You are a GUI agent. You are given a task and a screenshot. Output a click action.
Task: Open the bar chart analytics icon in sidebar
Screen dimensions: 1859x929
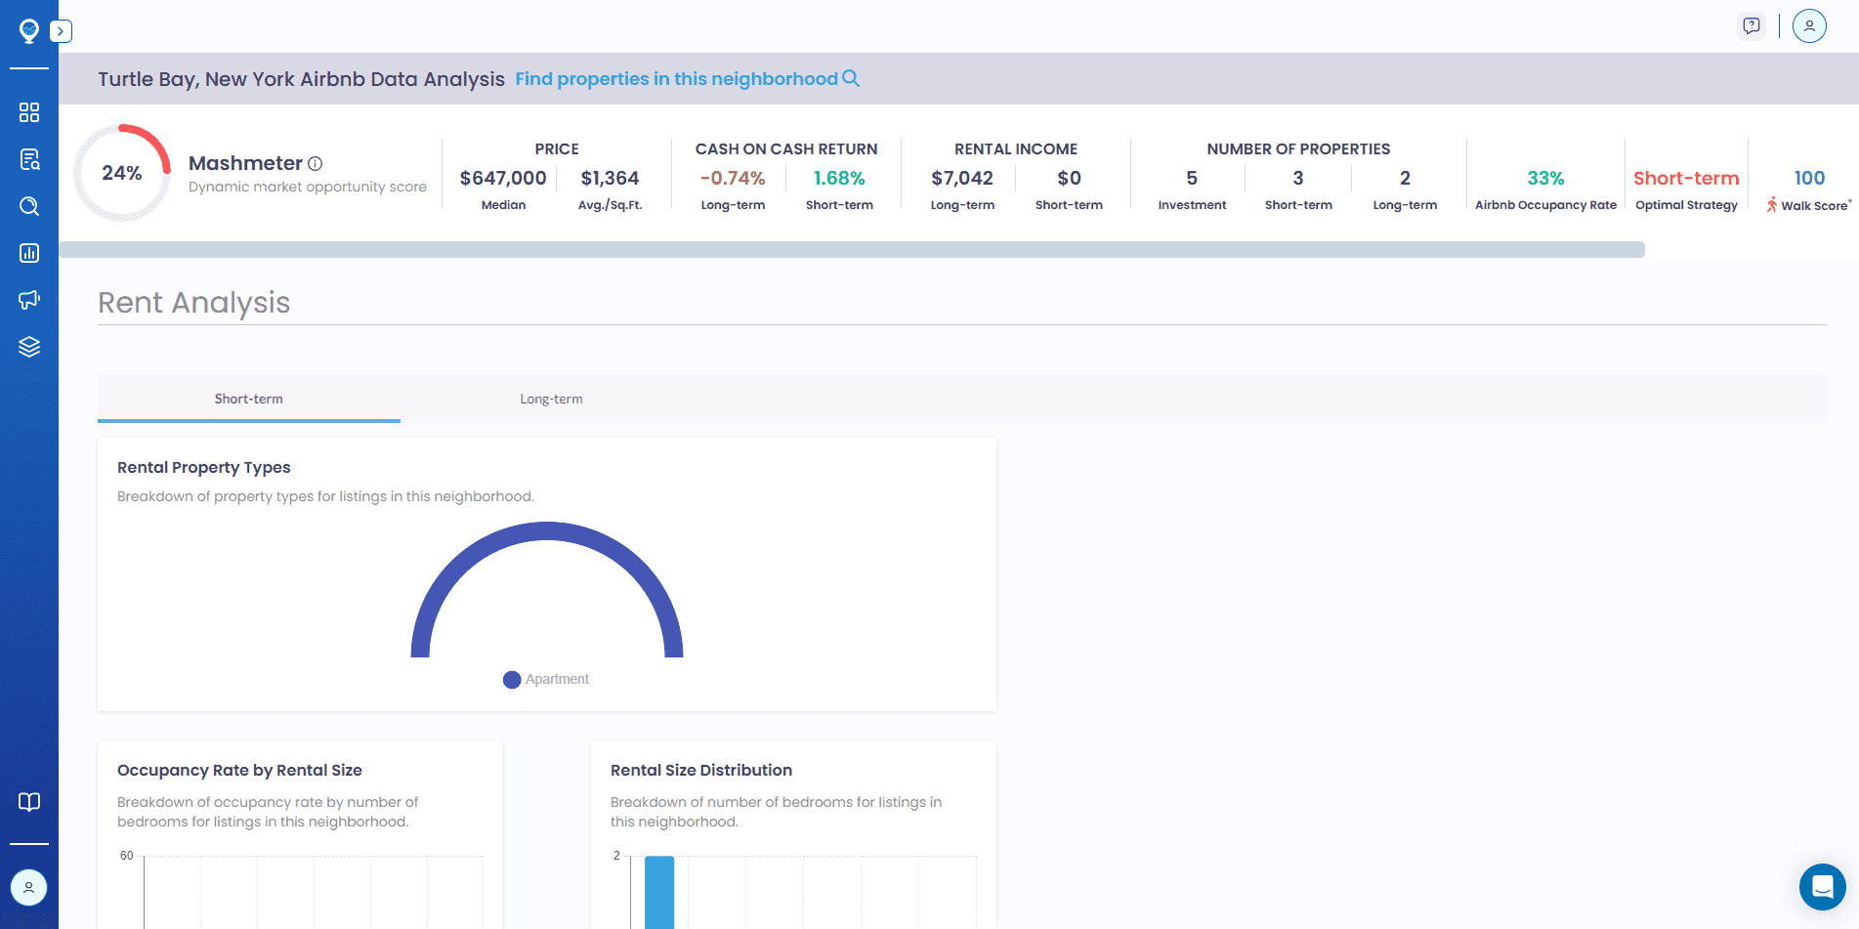pos(29,253)
